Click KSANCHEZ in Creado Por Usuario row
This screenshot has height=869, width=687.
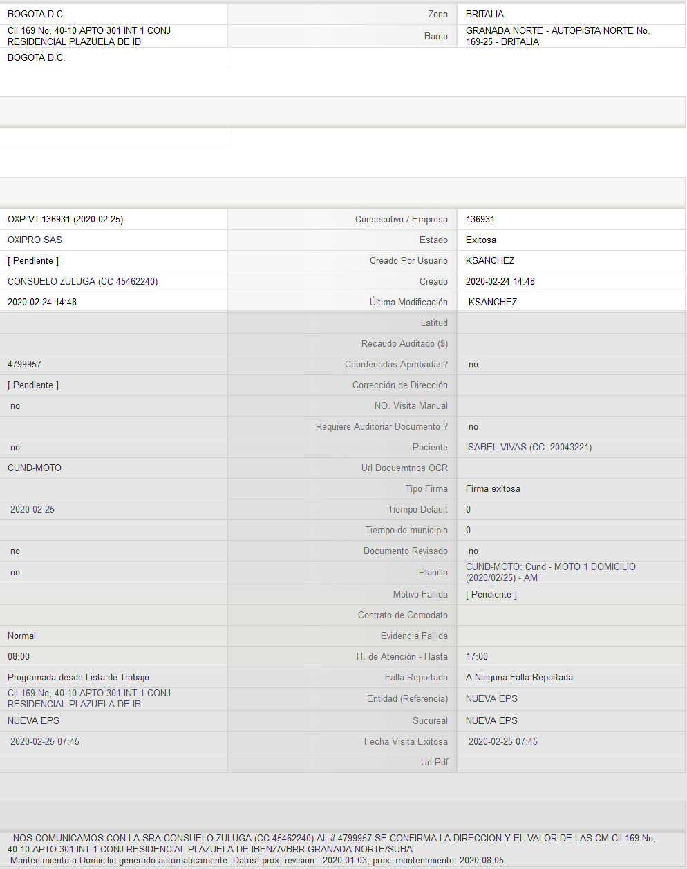[x=490, y=260]
